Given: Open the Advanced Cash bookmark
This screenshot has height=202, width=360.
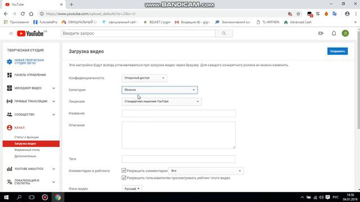Looking at the screenshot, I should coord(298,22).
